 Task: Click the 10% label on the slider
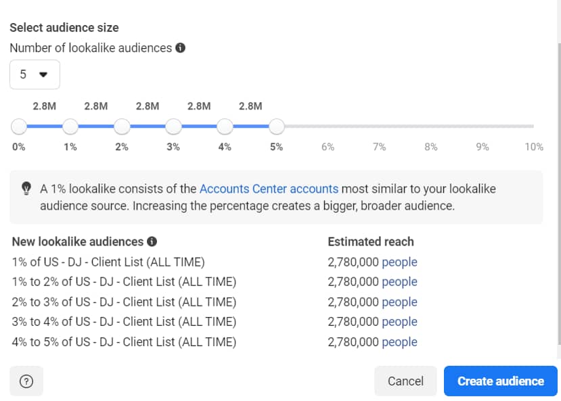click(x=534, y=147)
